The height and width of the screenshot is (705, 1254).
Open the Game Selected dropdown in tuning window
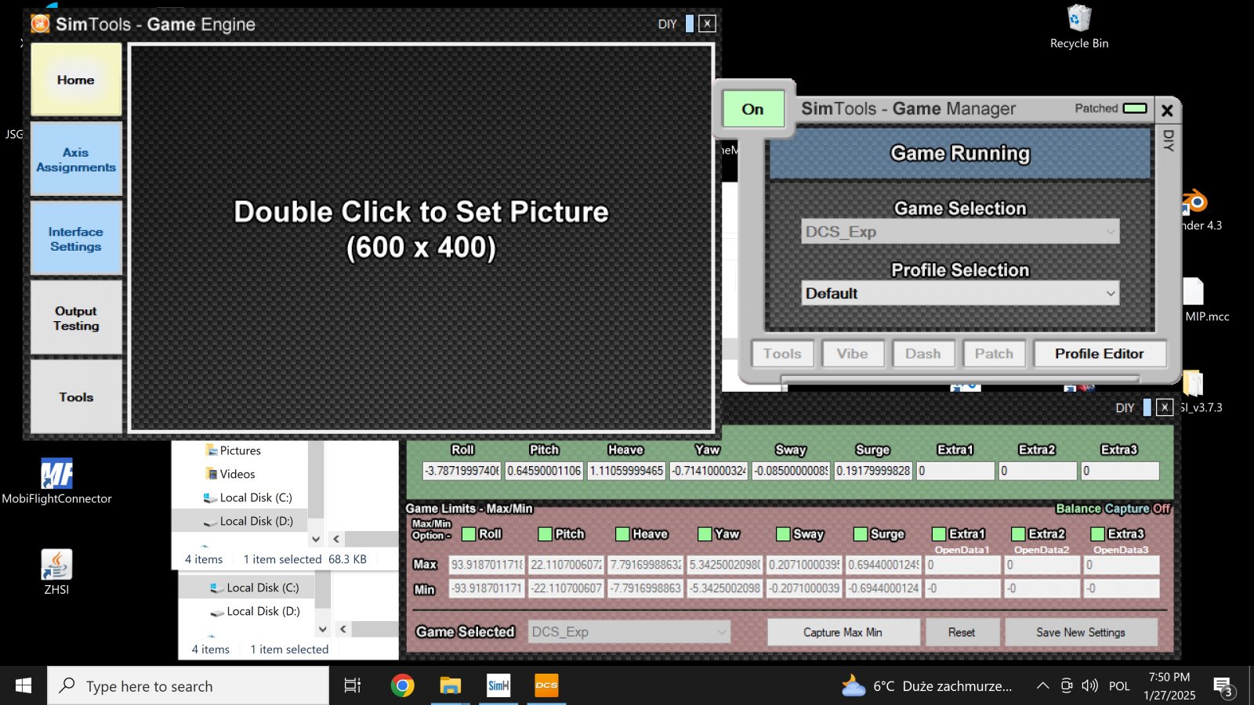click(629, 631)
